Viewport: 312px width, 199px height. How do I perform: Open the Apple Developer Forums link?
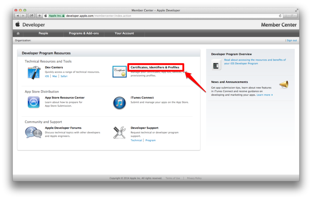coord(63,128)
